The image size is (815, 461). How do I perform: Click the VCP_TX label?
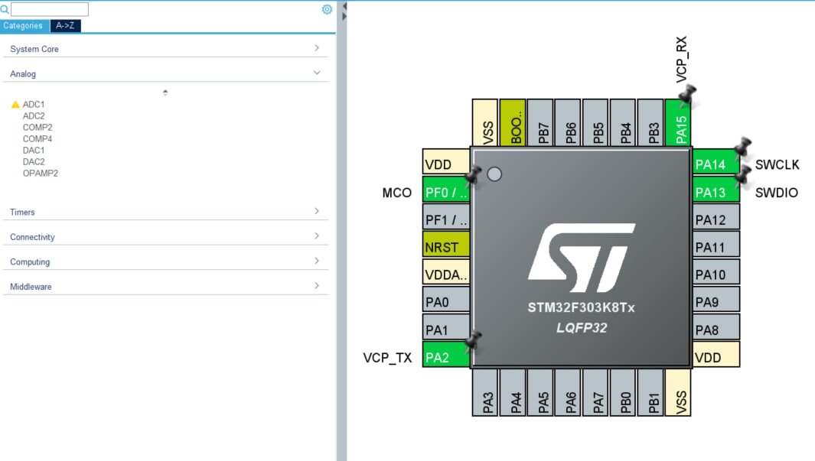[387, 358]
